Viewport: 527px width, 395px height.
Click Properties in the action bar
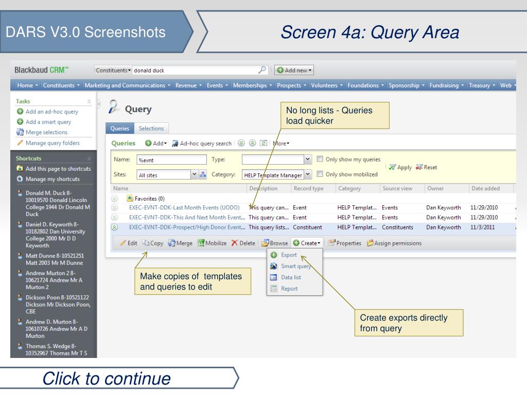tap(345, 243)
